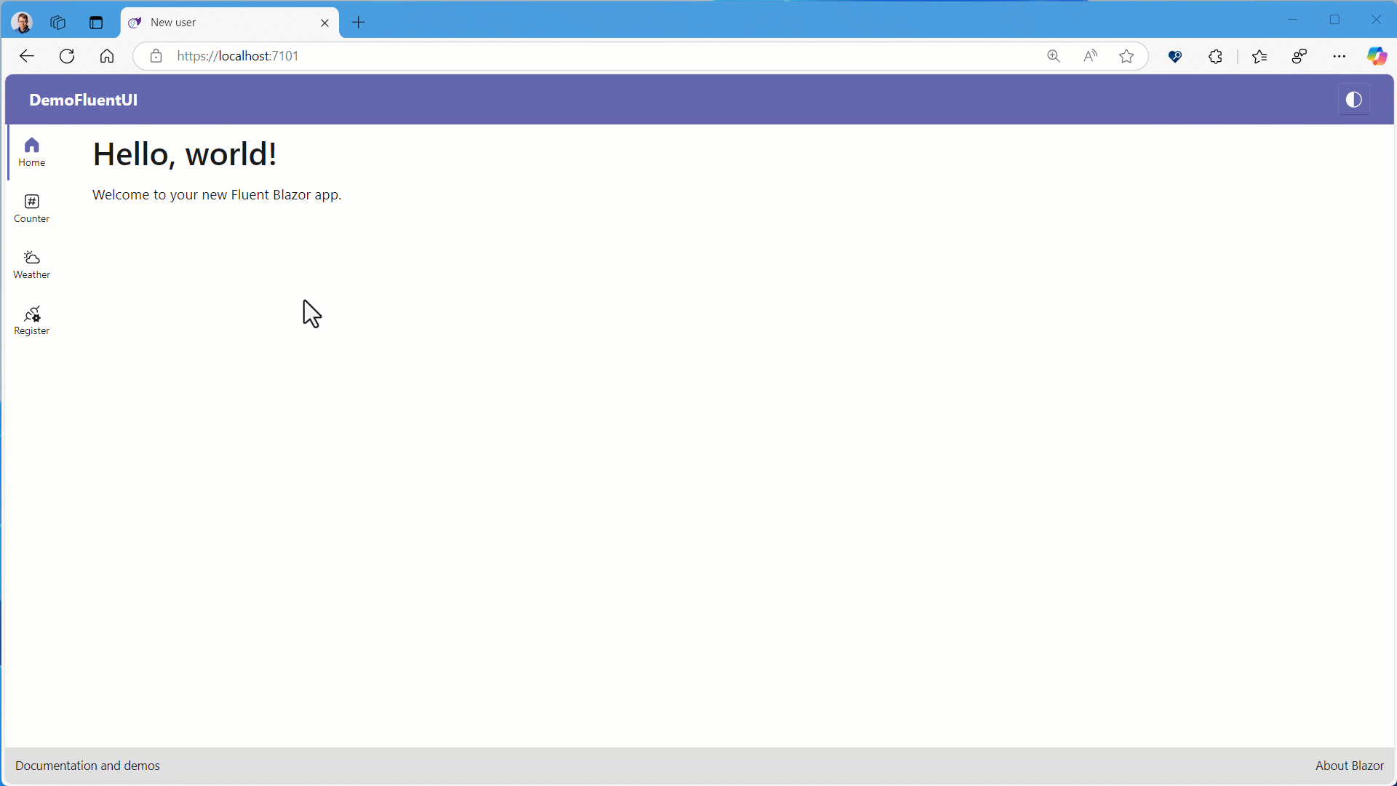Viewport: 1397px width, 786px height.
Task: Toggle browser reading view mode
Action: point(1090,55)
